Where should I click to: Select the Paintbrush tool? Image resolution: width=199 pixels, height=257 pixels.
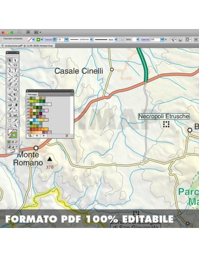[10, 80]
